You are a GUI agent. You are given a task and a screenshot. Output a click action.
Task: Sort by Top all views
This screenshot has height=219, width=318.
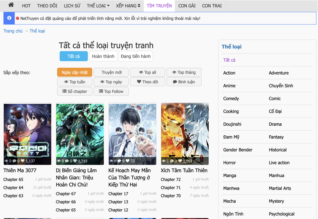[x=148, y=72]
